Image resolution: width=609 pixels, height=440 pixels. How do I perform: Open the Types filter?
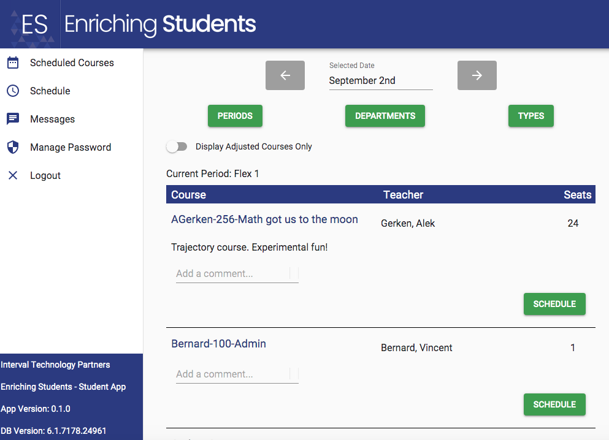530,116
